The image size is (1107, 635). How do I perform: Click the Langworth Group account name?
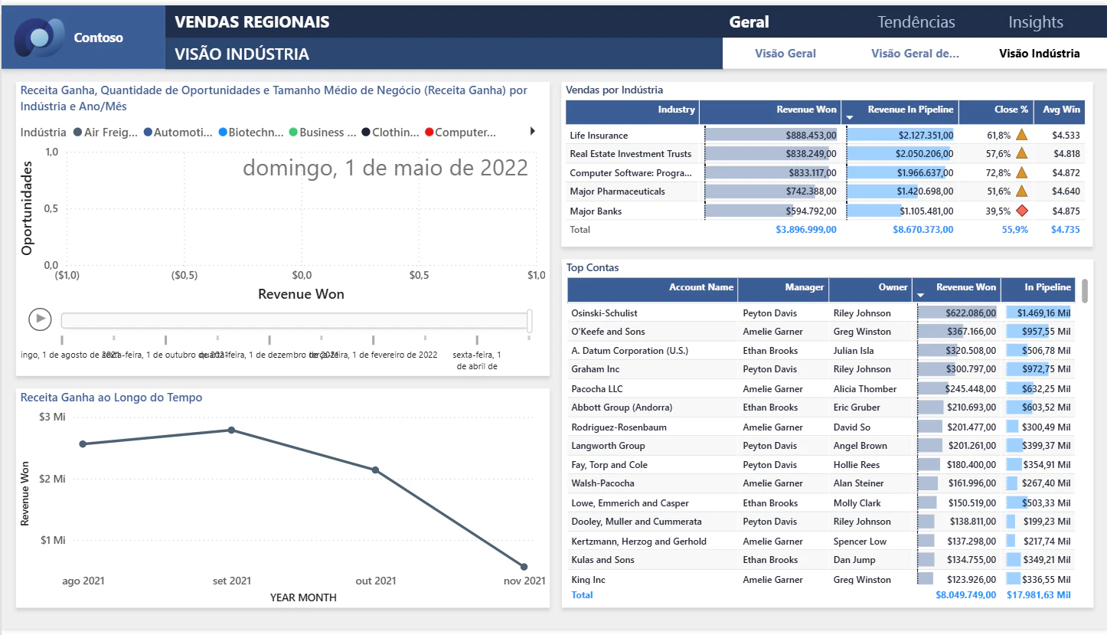click(x=608, y=446)
